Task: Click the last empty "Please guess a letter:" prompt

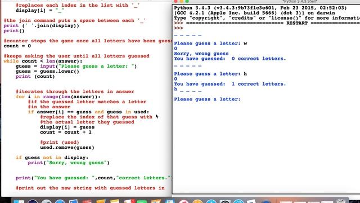Action: point(208,99)
